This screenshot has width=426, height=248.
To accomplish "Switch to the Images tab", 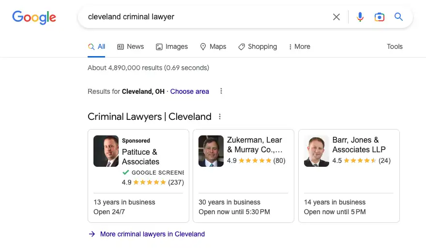I will coord(171,47).
